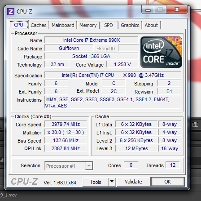Click the Core Voltage value 1.258 V
201x201 pixels.
coord(122,64)
